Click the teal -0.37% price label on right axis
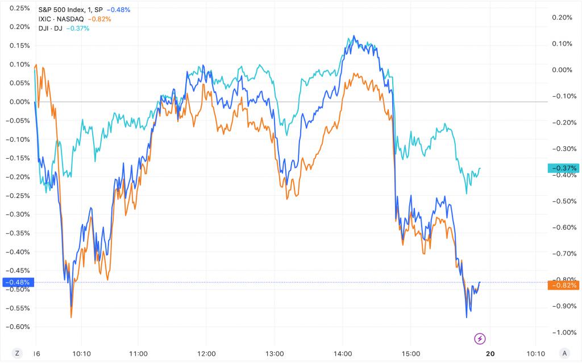The height and width of the screenshot is (363, 582). [x=563, y=168]
